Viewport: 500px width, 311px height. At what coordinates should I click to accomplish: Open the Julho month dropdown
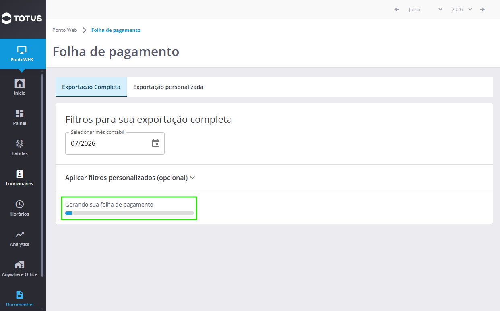(425, 9)
